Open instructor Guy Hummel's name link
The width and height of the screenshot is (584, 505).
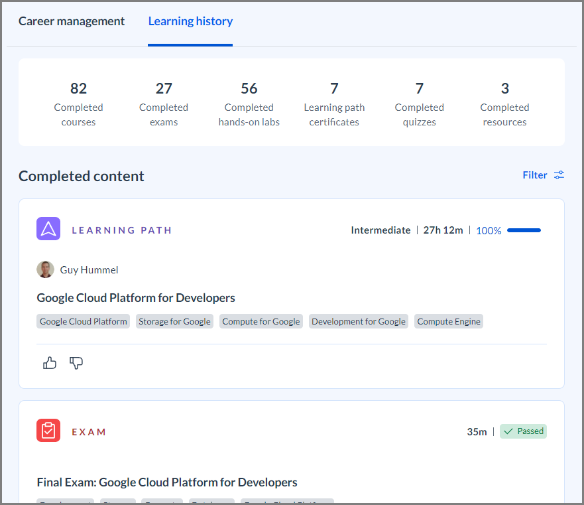click(x=89, y=270)
